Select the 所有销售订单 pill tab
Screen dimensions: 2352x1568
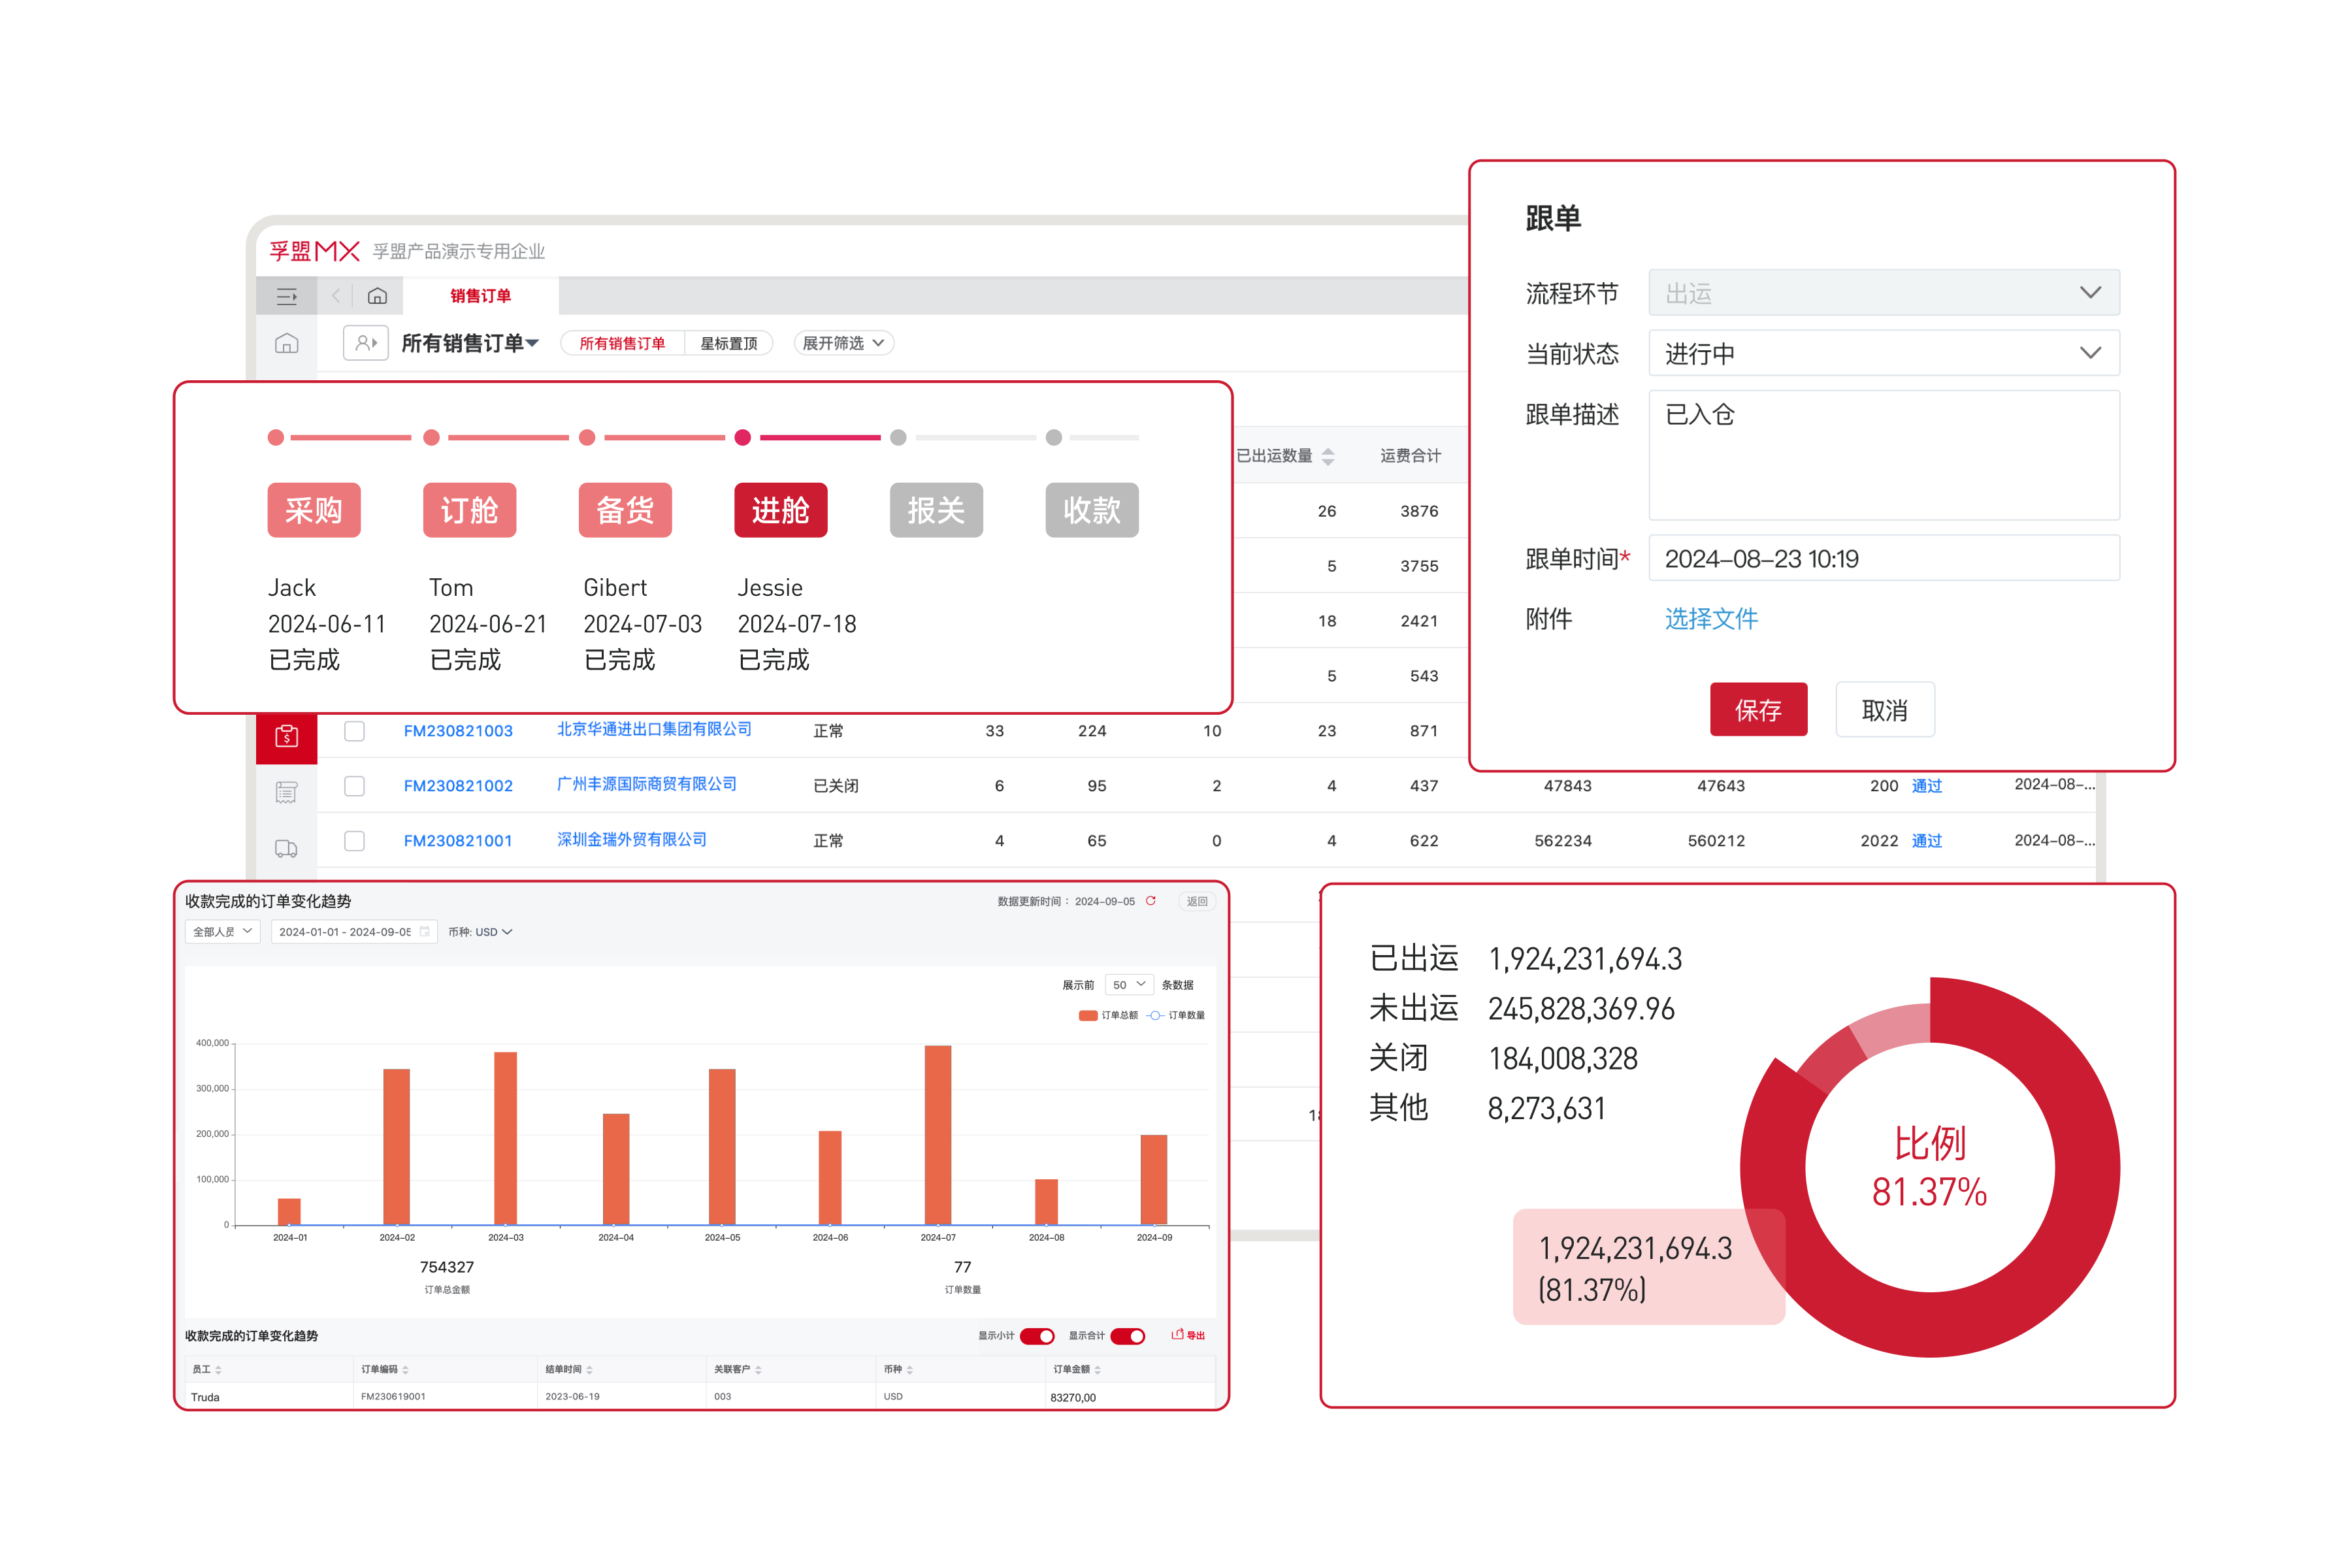pyautogui.click(x=622, y=343)
